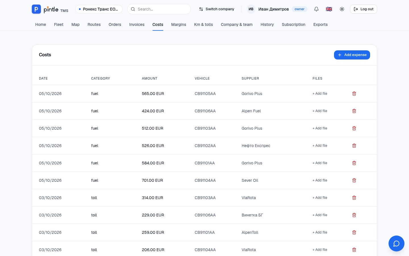Click the ИВ user avatar

point(251,9)
